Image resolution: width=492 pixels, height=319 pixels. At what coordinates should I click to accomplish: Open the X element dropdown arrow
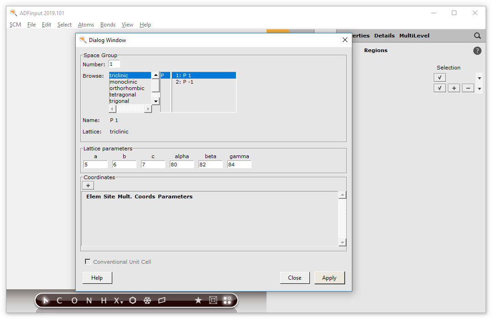(x=122, y=303)
